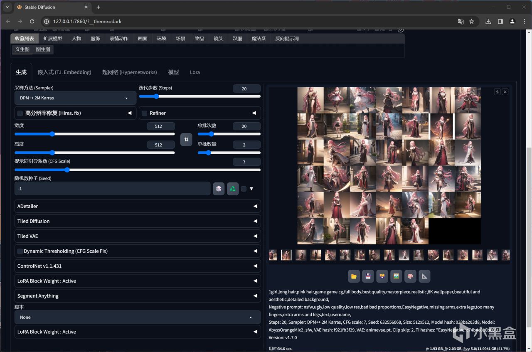Screen dimensions: 532x352
Task: Swap width and height with arrows button
Action: (x=186, y=139)
